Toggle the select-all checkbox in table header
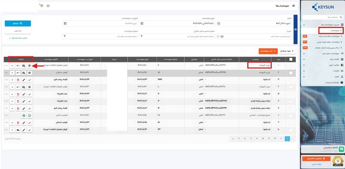345x169 pixels. [x=291, y=59]
